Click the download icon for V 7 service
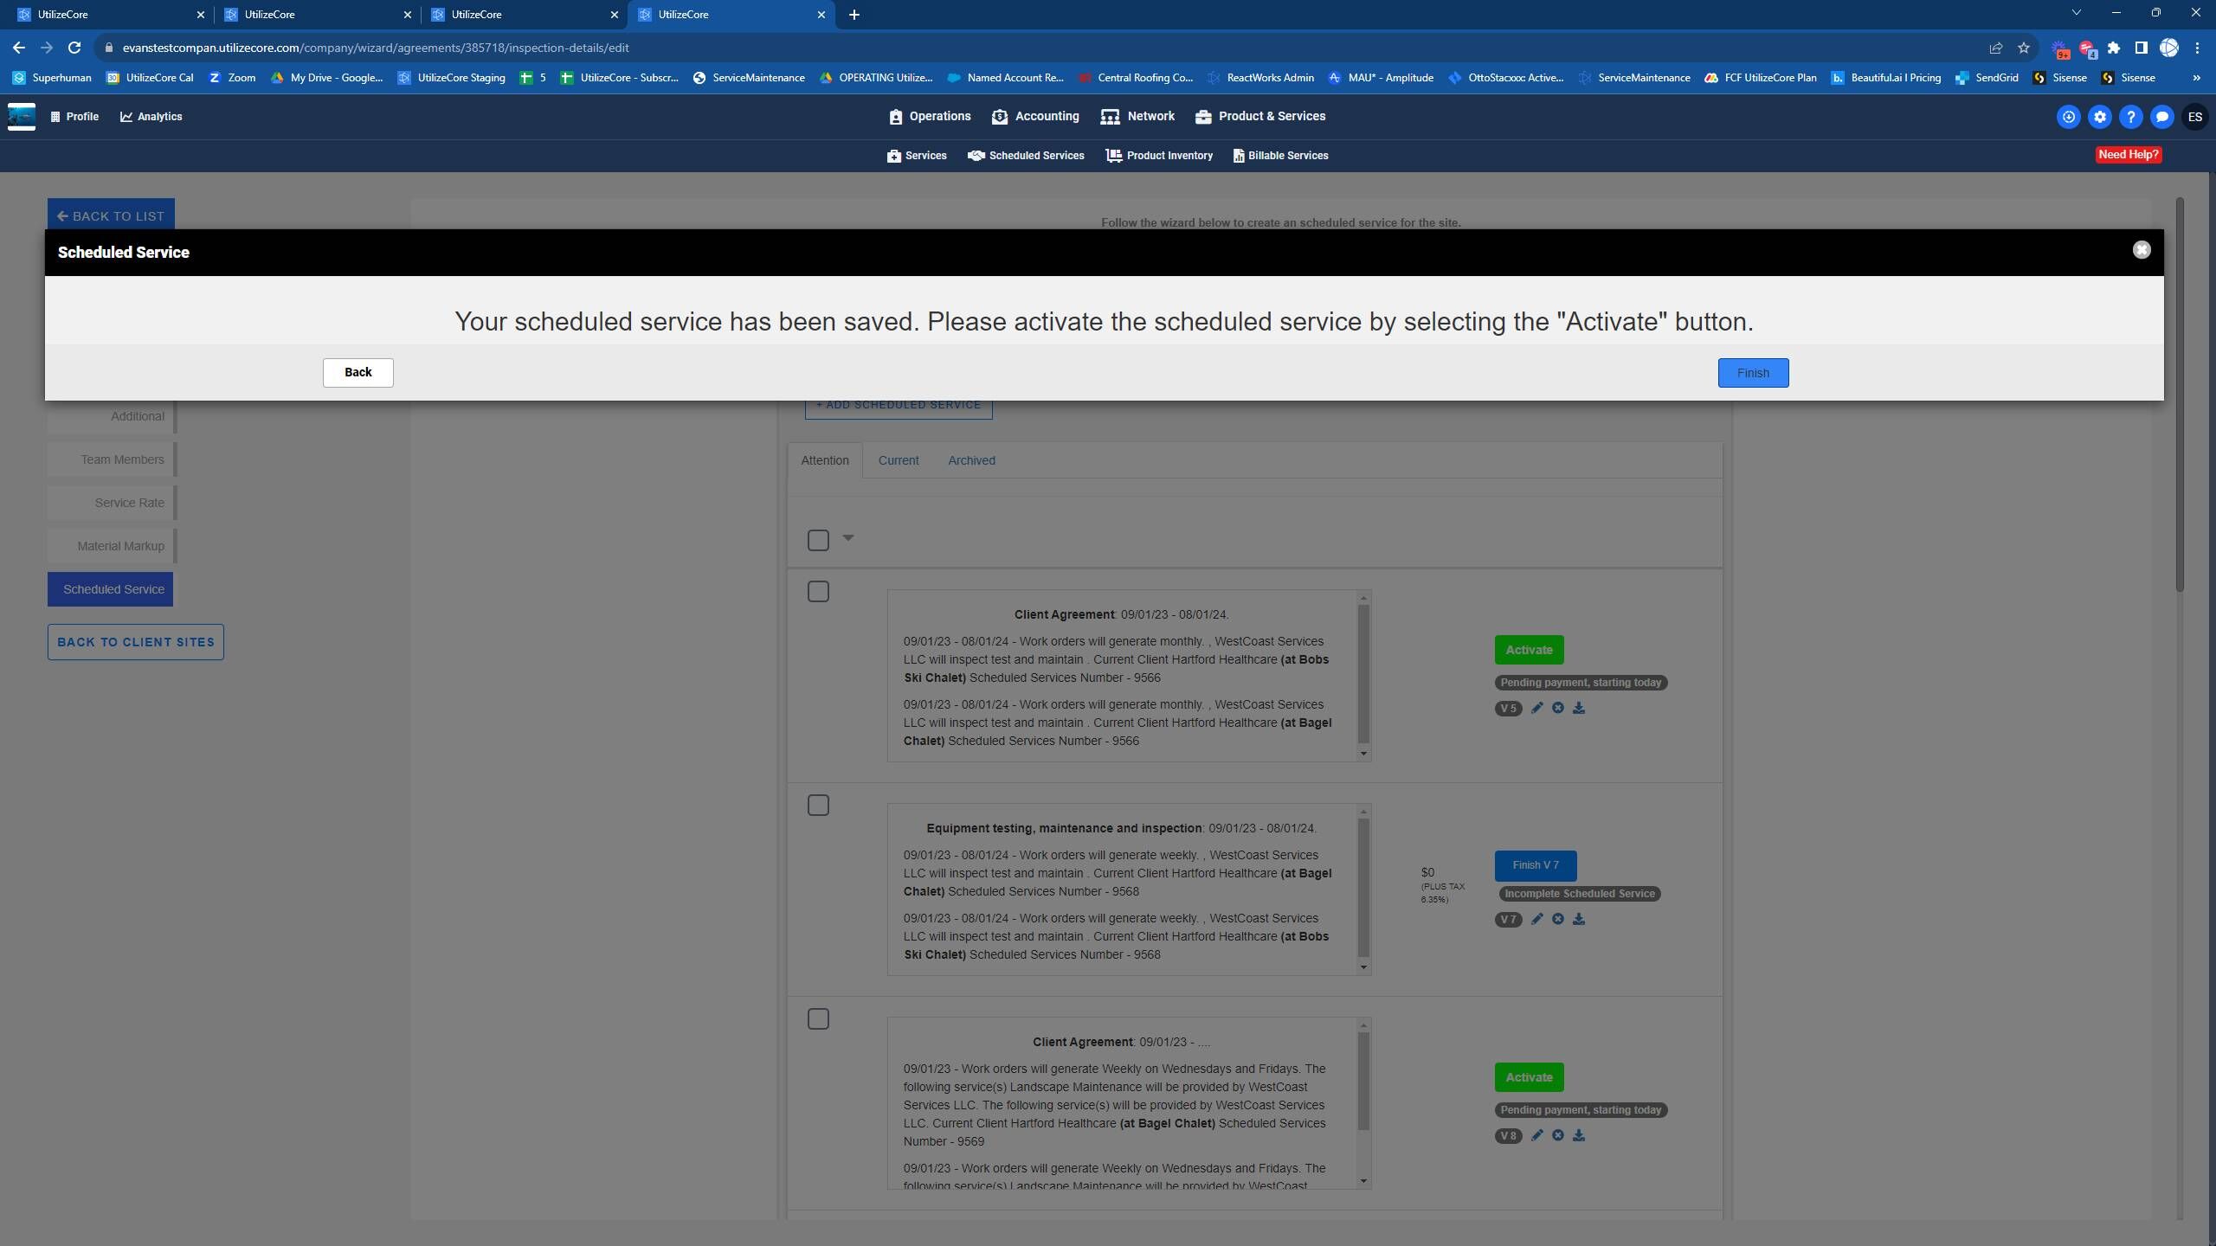2216x1246 pixels. pos(1579,919)
